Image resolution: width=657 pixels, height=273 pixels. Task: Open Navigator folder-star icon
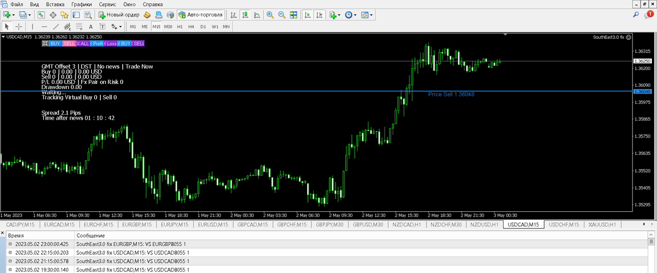click(64, 15)
